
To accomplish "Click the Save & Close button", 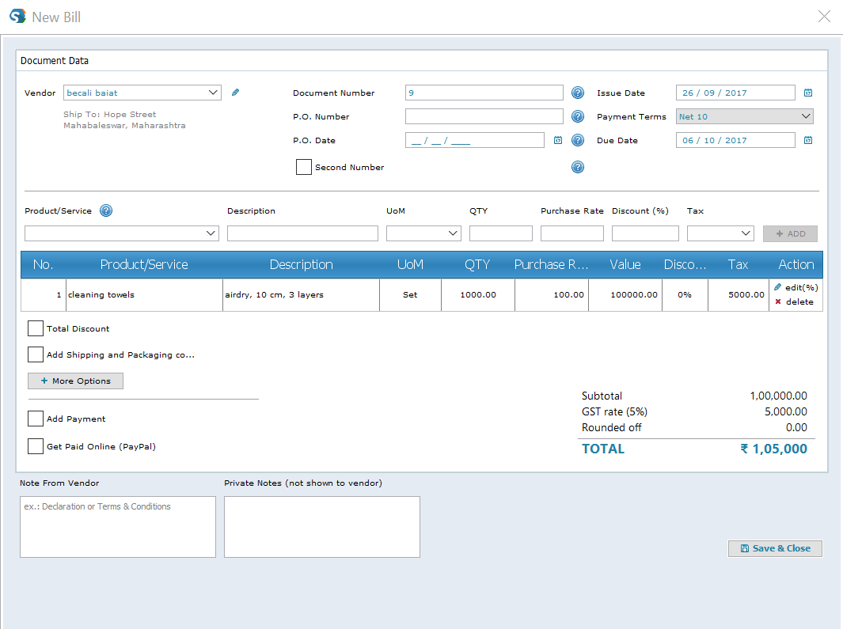I will click(x=775, y=548).
